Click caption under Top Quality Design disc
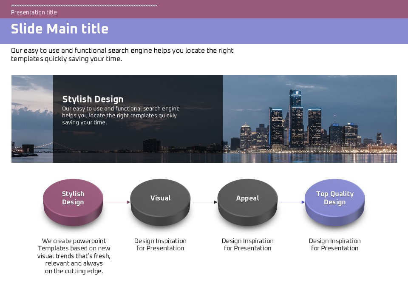Screen dimensions: 408x306 335,244
